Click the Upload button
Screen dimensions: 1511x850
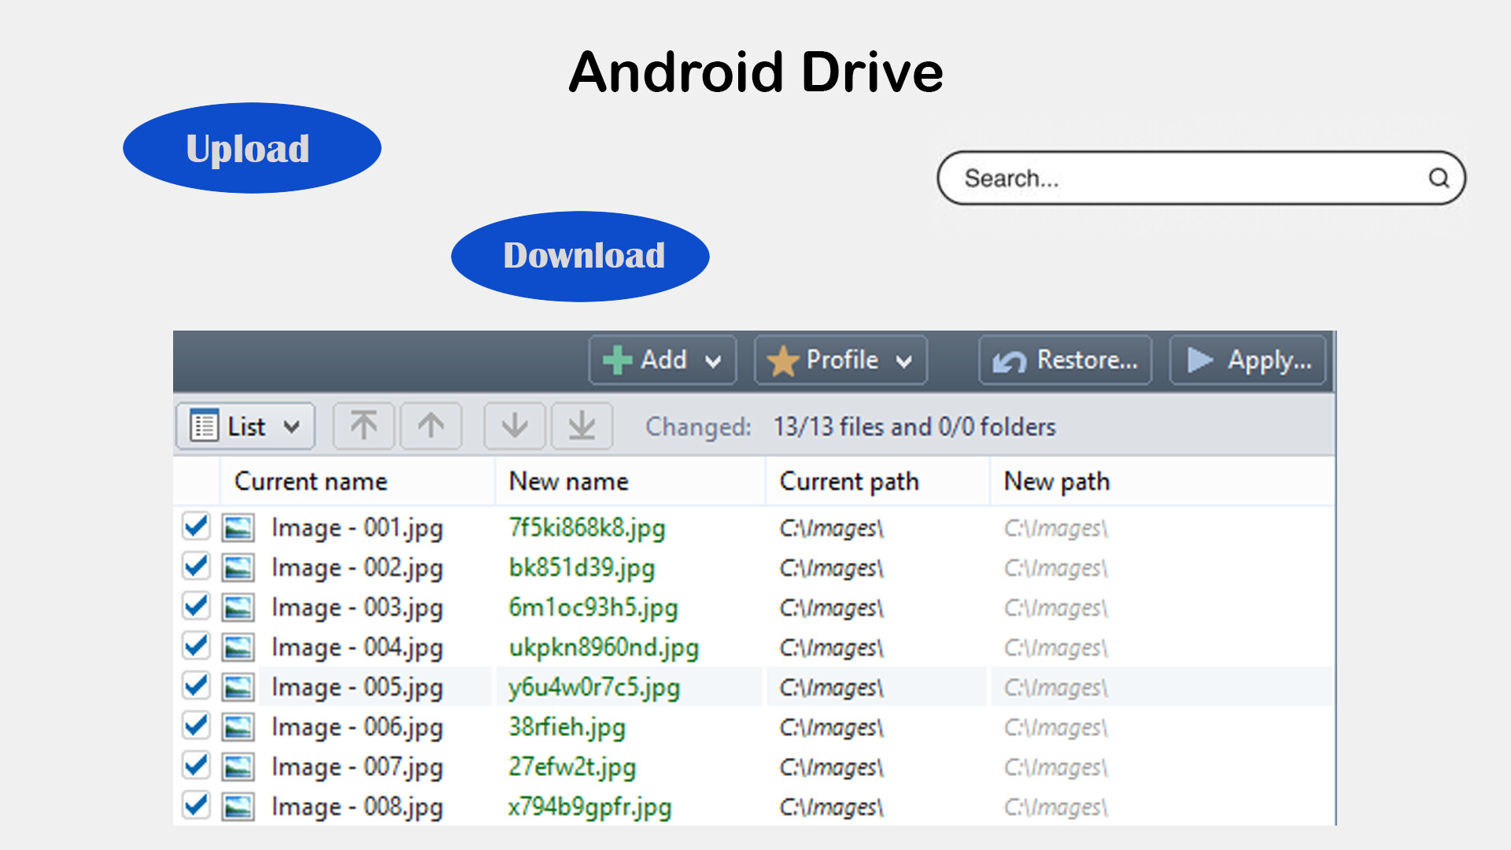[252, 147]
